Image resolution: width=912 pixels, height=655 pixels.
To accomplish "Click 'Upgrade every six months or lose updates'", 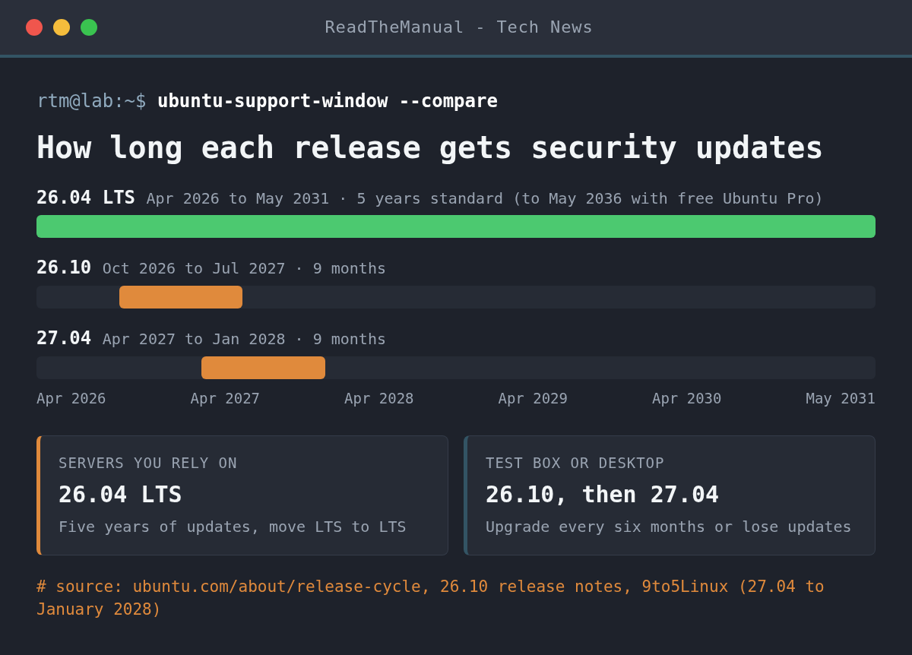I will tap(669, 527).
